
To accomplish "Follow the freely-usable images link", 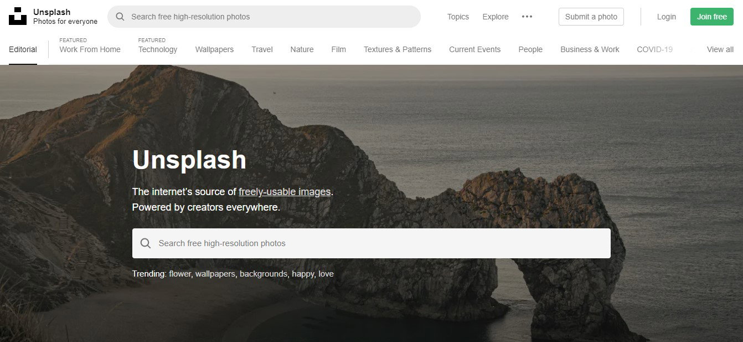I will click(285, 192).
